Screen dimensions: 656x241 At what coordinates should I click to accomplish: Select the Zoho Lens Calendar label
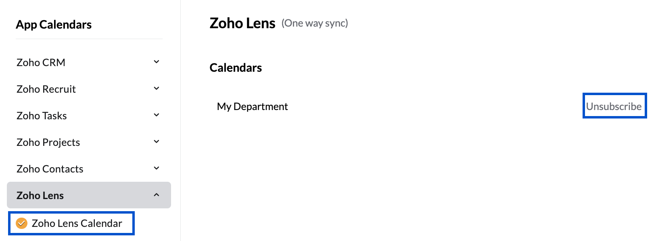tap(77, 223)
